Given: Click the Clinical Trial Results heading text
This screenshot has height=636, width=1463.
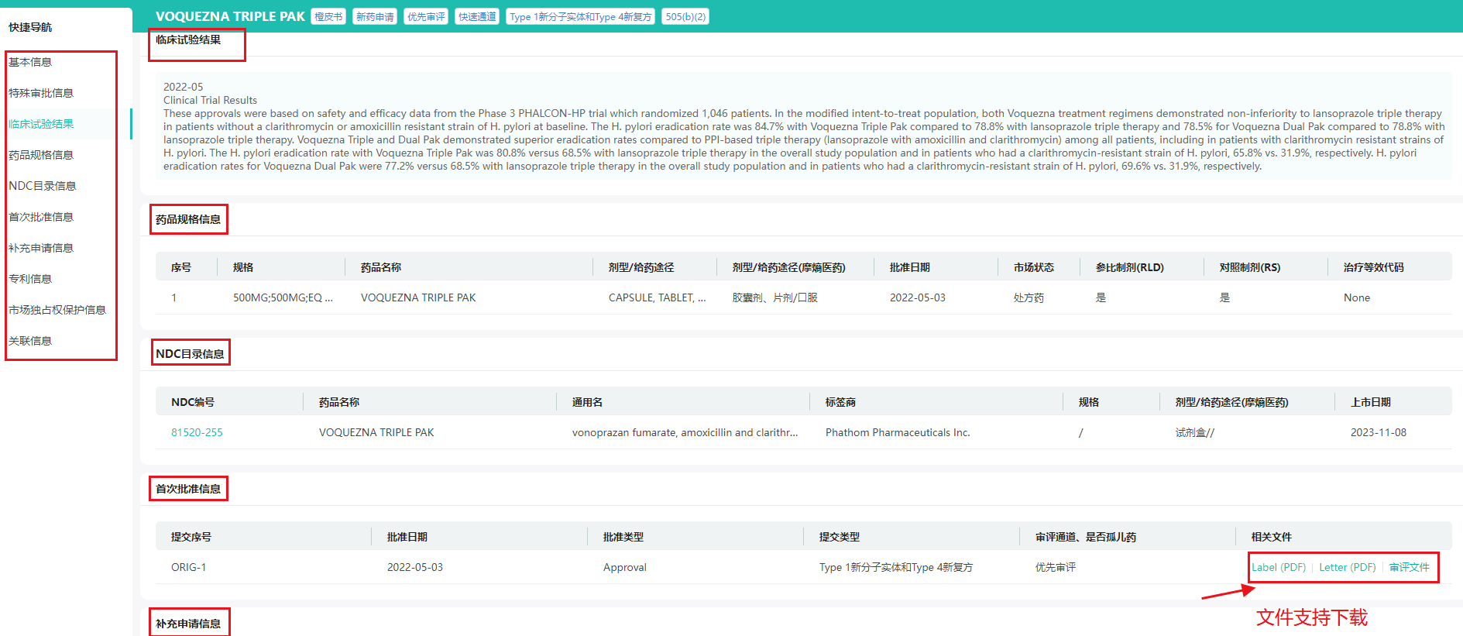Looking at the screenshot, I should 210,100.
